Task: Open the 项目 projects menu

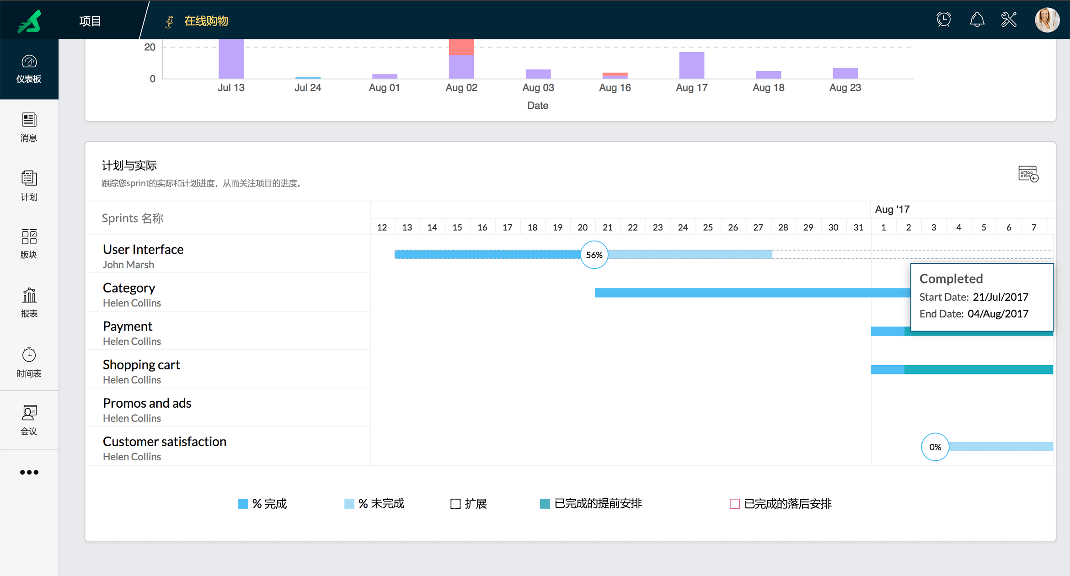Action: click(x=90, y=21)
